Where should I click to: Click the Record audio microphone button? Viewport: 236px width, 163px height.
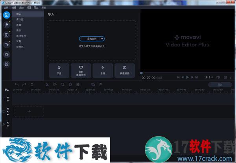point(103,70)
